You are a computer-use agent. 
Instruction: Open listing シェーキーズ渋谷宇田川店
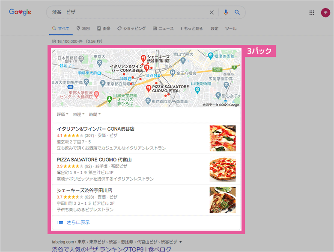pyautogui.click(x=84, y=190)
